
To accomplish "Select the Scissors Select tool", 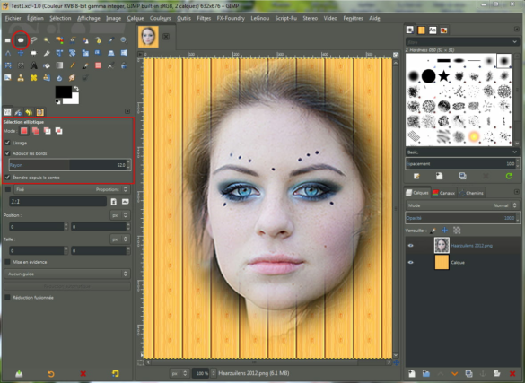I will point(73,40).
